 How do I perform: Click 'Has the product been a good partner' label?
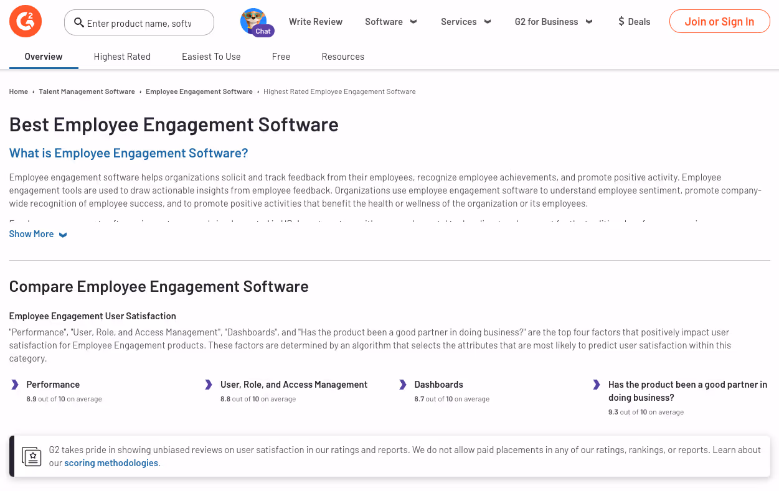click(x=688, y=391)
